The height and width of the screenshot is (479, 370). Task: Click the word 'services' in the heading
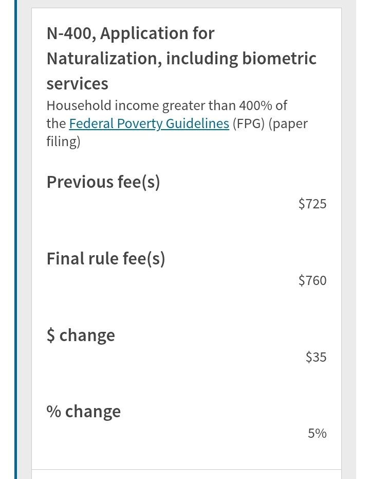78,84
